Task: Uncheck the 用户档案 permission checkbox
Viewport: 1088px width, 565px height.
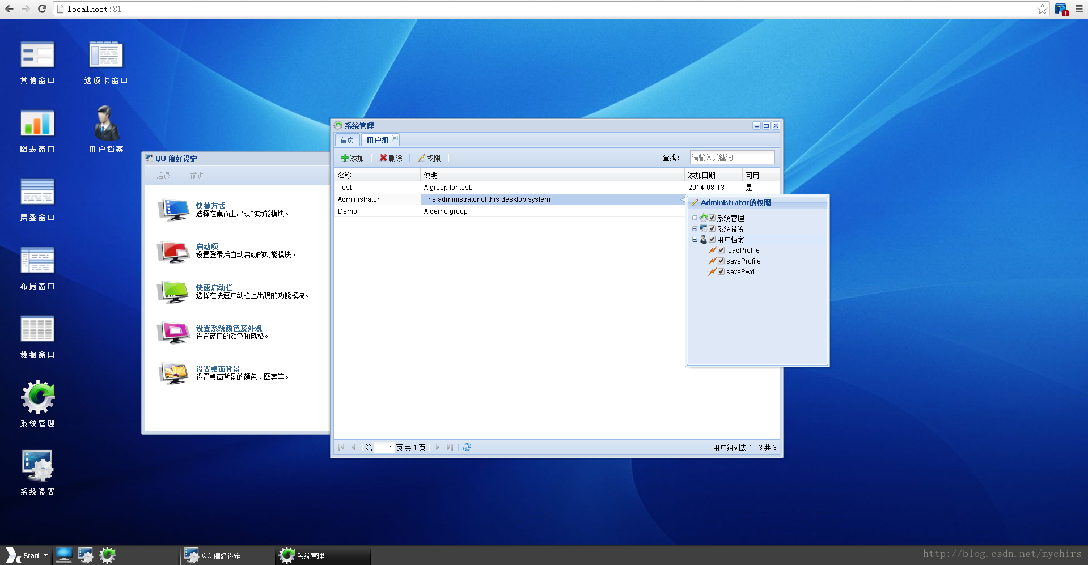Action: [x=712, y=239]
